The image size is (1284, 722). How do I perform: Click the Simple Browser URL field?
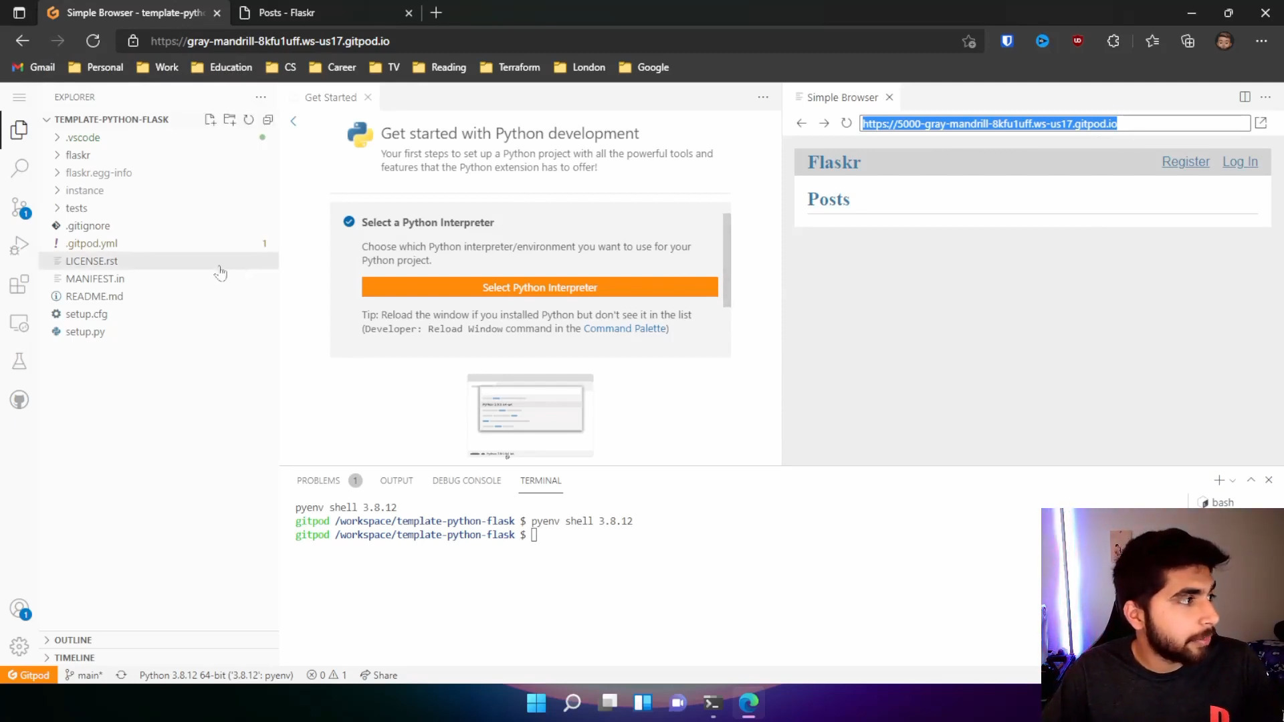click(x=1055, y=124)
